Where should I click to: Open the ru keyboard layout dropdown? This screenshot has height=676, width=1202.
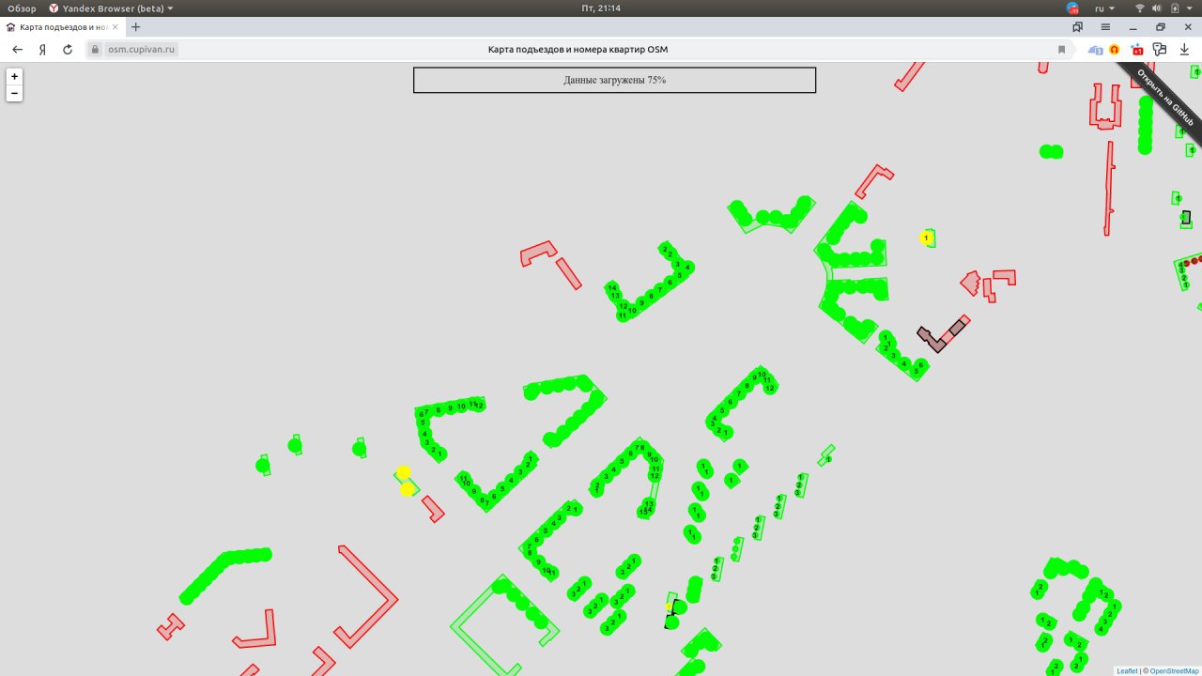pos(1103,8)
